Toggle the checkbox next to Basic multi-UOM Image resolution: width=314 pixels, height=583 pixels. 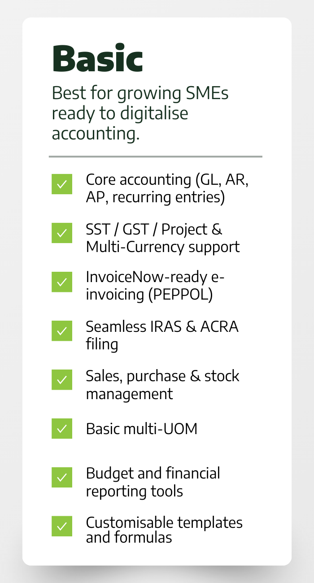click(x=62, y=429)
